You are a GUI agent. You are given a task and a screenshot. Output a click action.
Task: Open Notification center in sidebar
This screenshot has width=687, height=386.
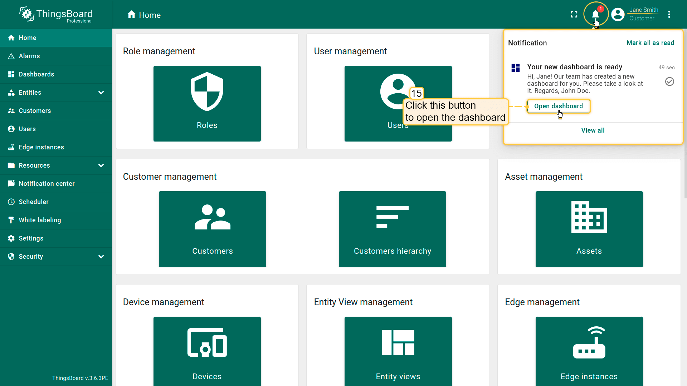coord(47,184)
